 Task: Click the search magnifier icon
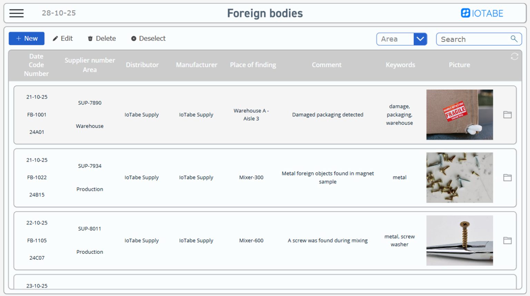click(514, 39)
